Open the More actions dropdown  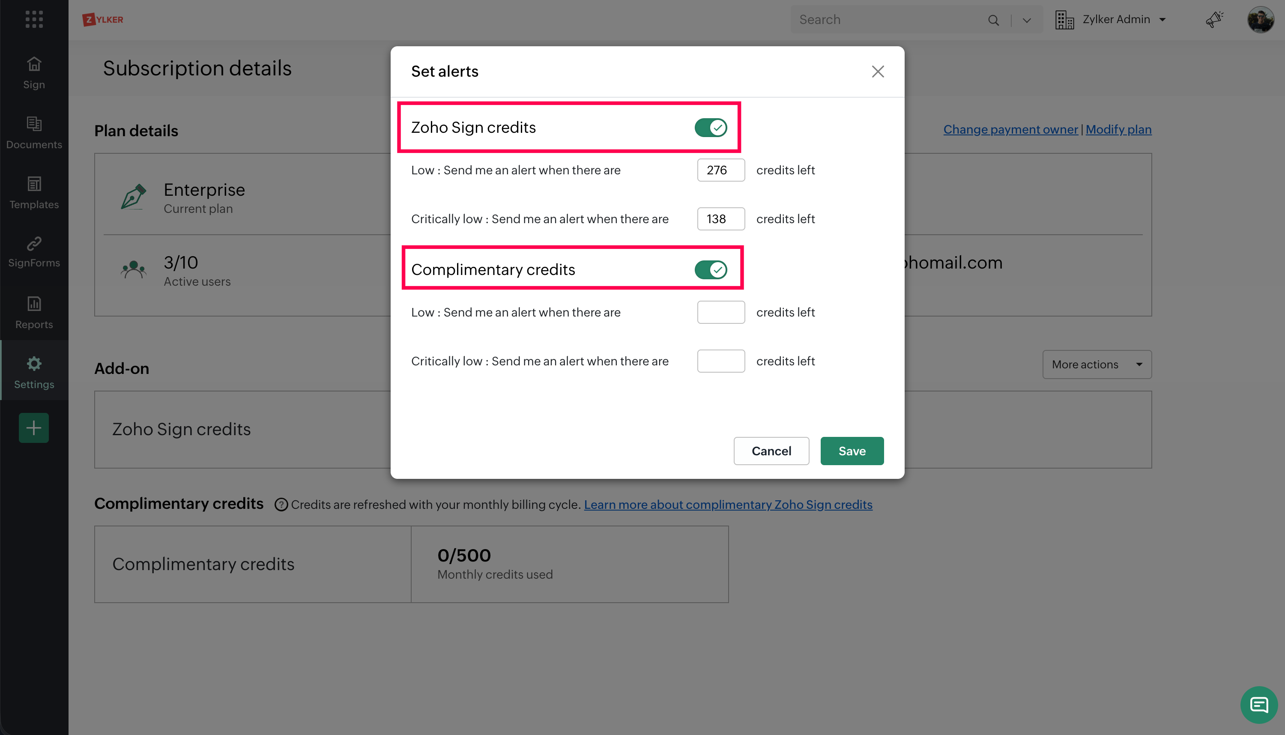[x=1096, y=365]
